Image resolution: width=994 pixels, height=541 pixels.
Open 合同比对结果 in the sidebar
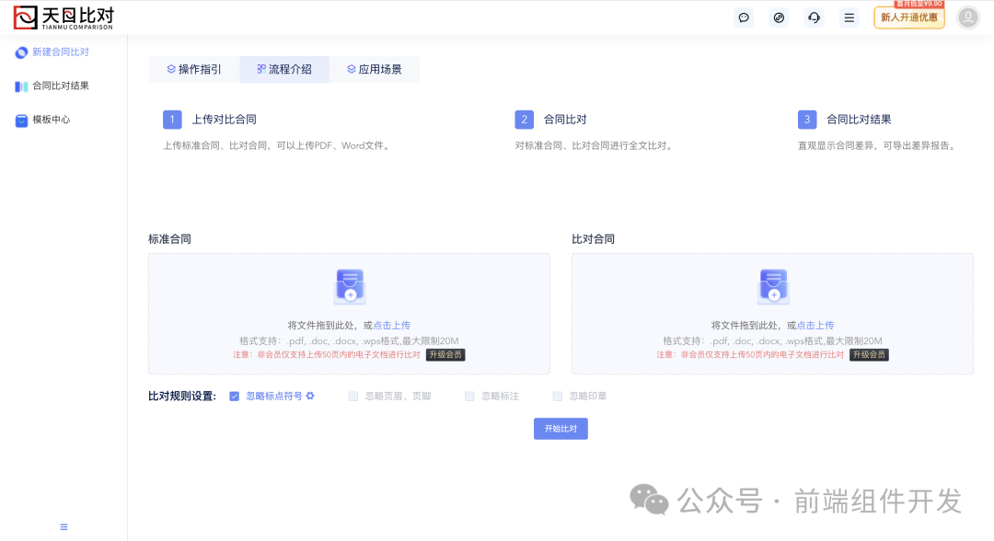point(61,86)
